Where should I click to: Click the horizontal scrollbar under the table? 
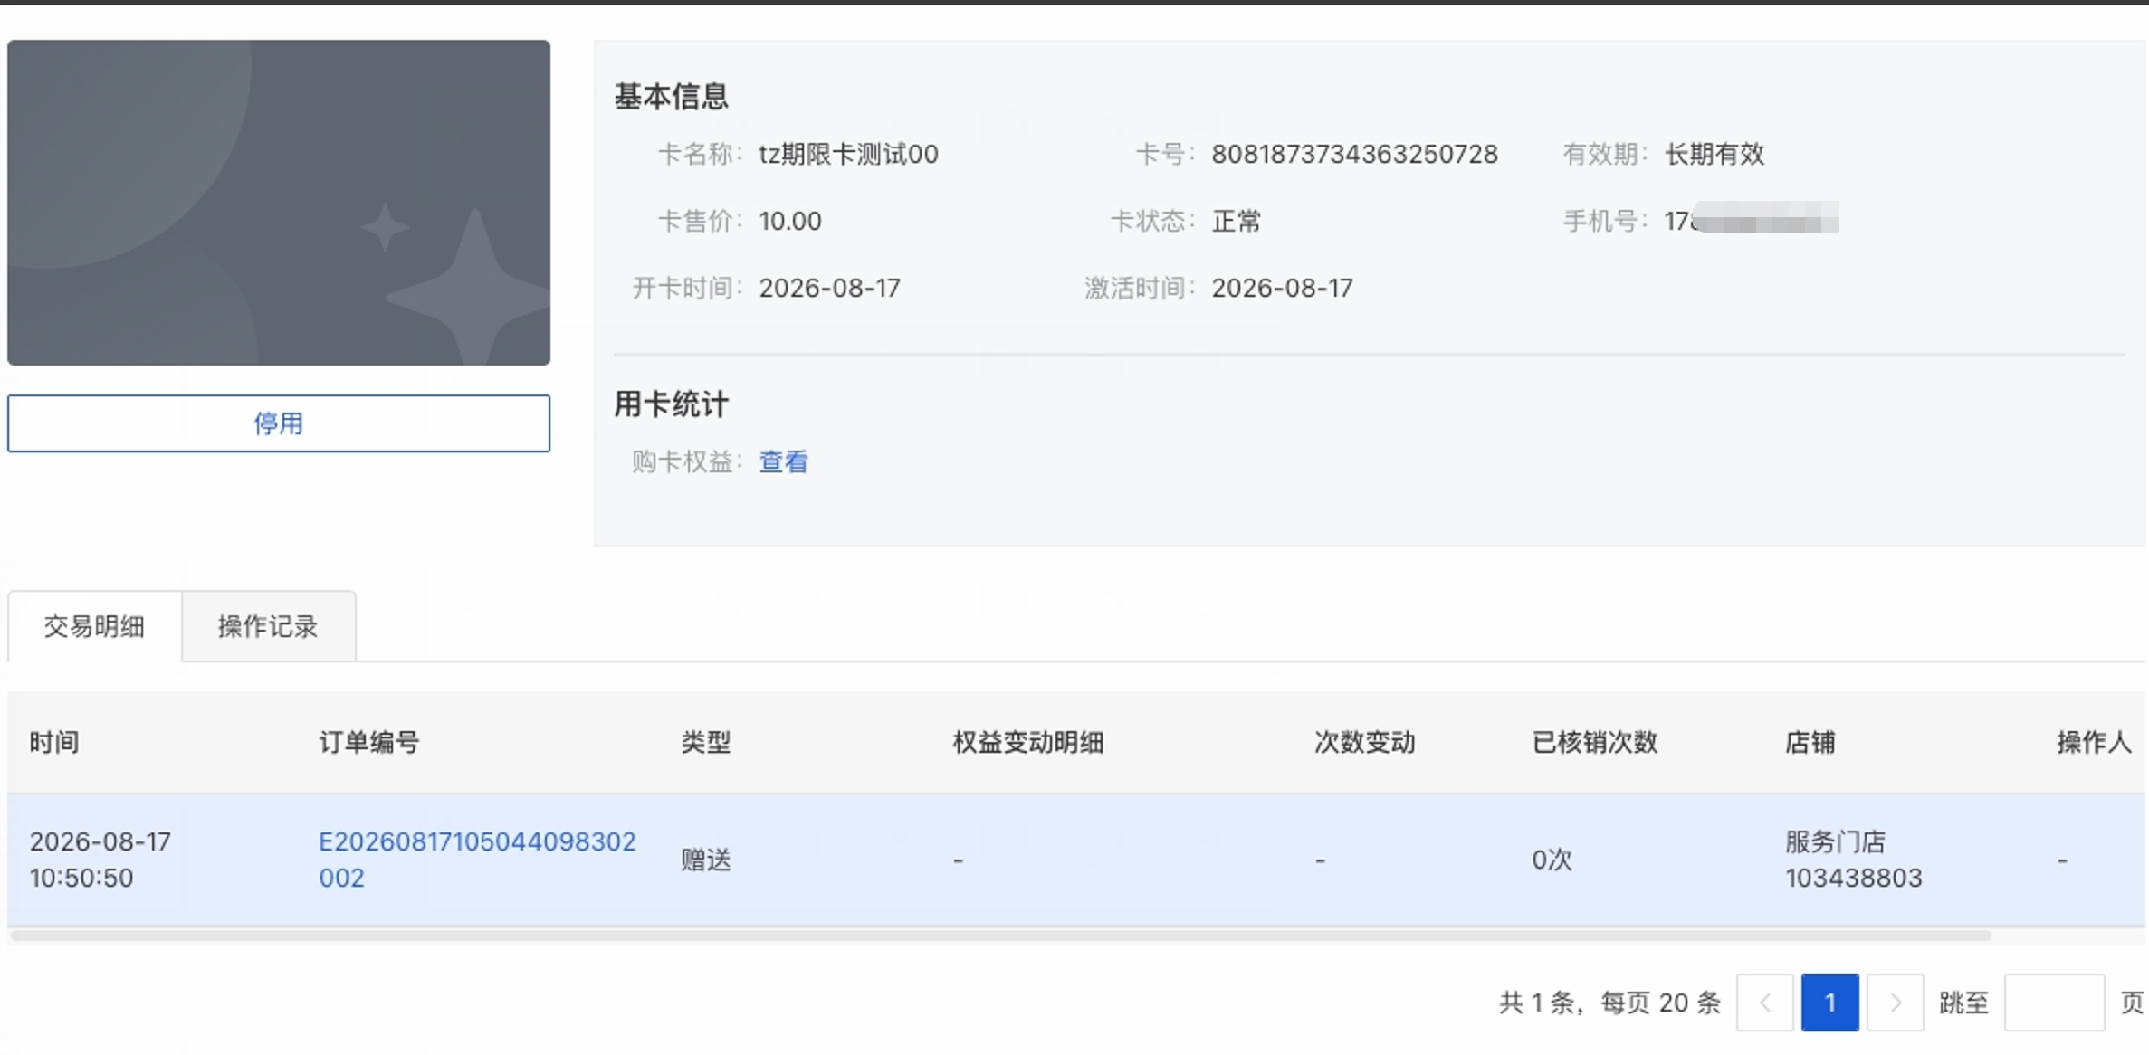1000,936
